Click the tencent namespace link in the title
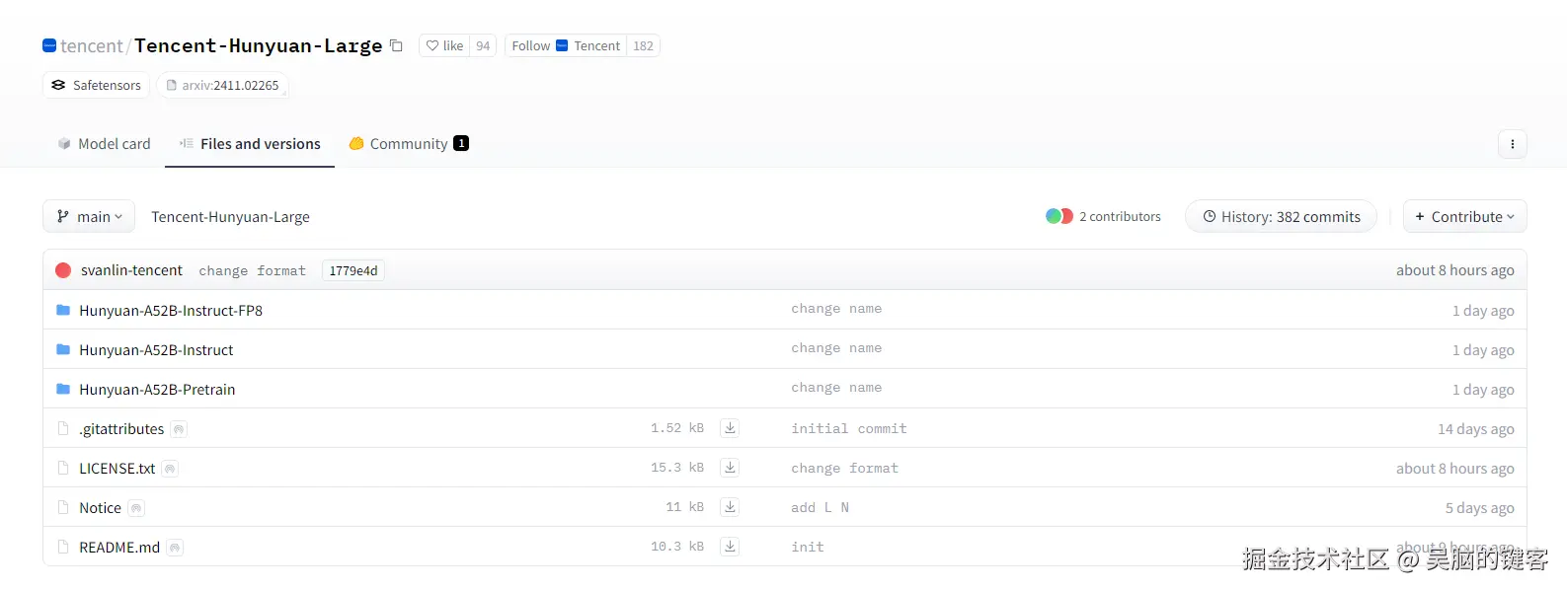The width and height of the screenshot is (1567, 591). (x=91, y=45)
